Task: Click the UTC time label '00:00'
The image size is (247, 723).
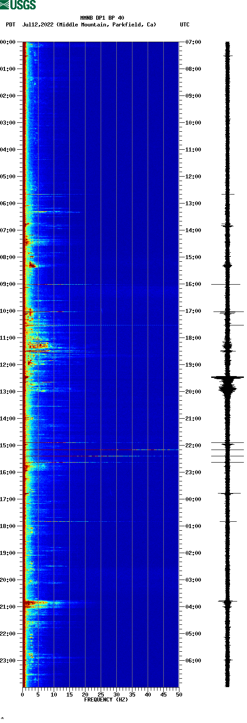Action: [193, 499]
